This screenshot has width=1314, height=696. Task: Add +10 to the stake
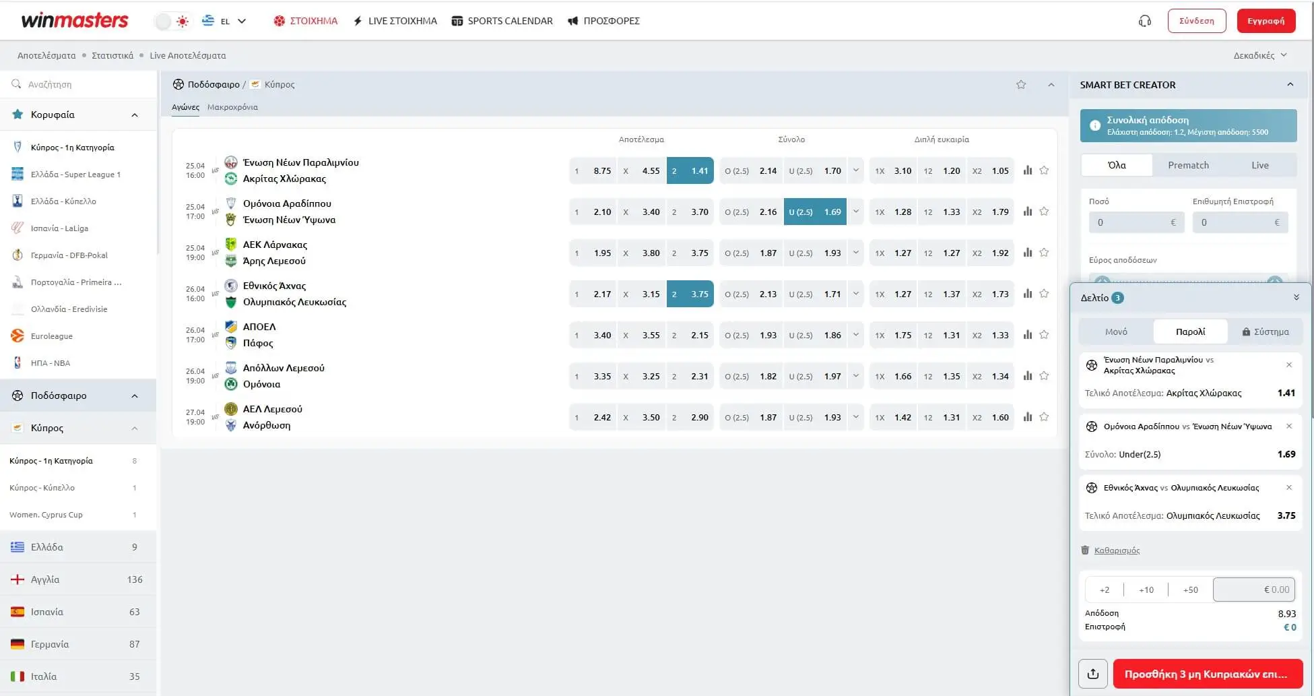pos(1146,590)
